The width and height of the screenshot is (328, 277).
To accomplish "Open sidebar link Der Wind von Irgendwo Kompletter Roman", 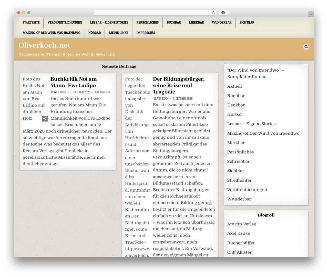I will [x=255, y=73].
